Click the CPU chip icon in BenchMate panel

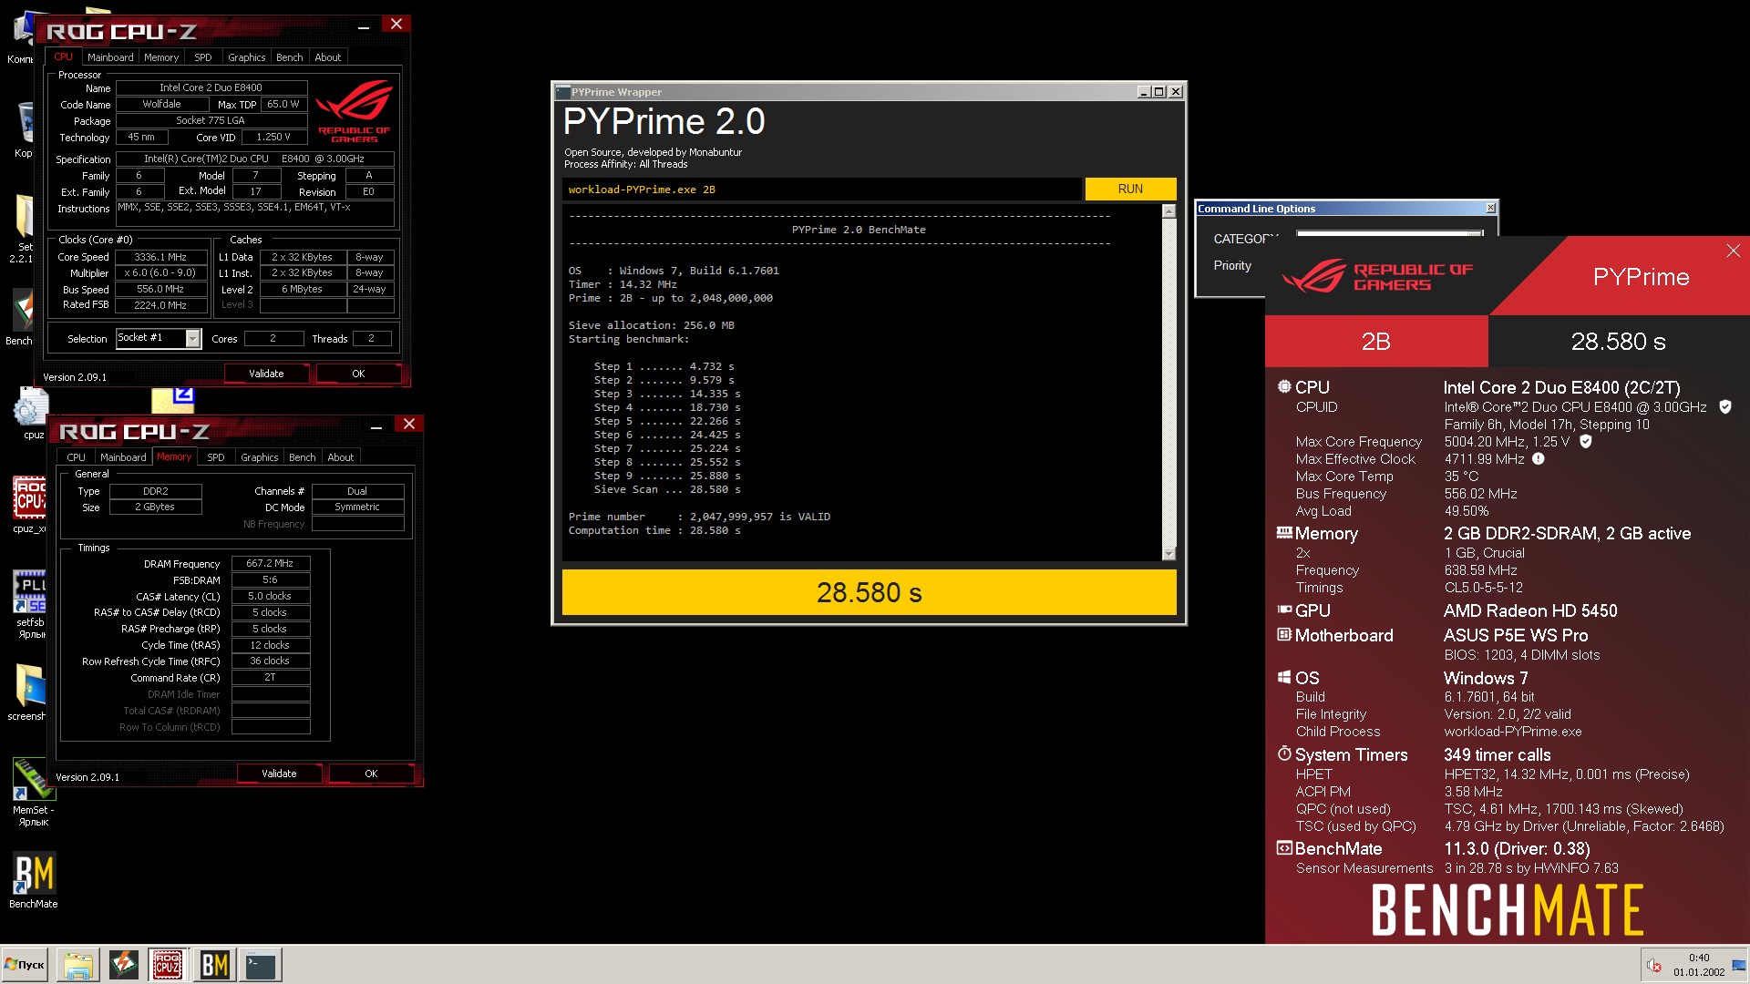(1284, 386)
